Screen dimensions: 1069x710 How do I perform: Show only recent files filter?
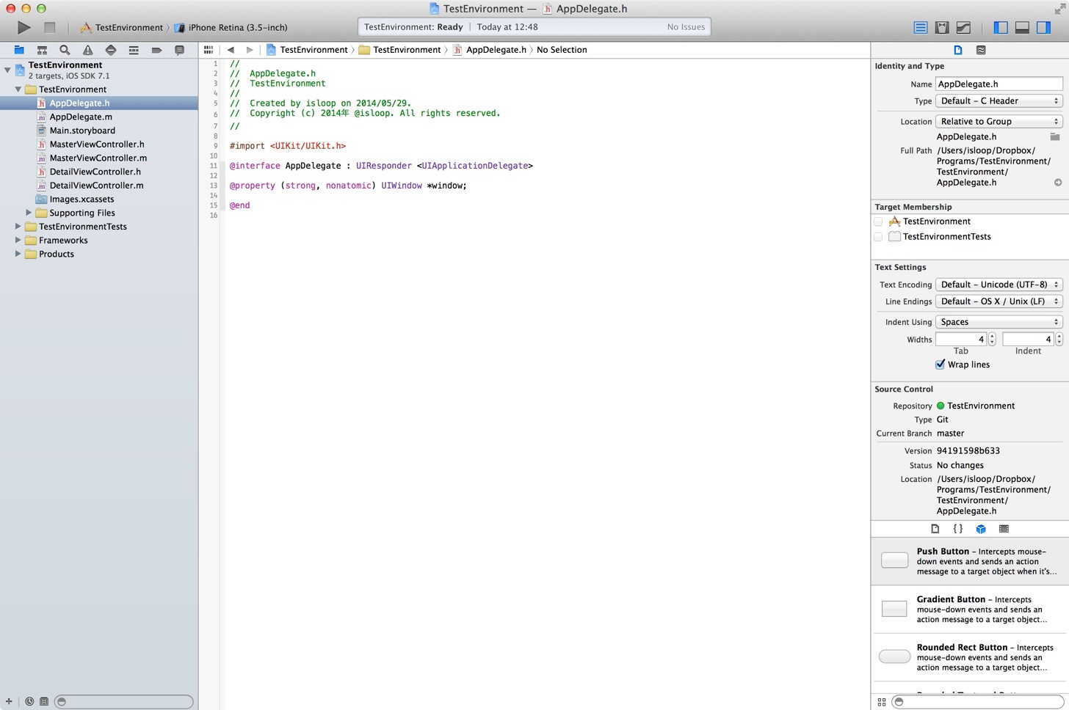(29, 702)
